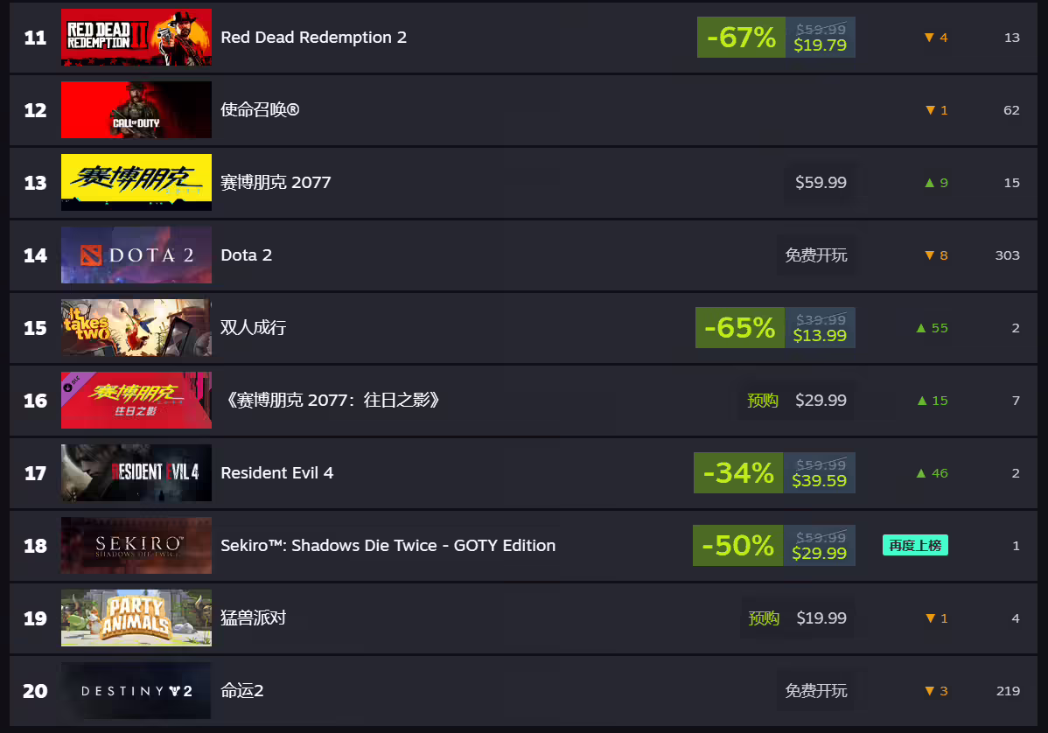The width and height of the screenshot is (1048, 733).
Task: Open the 赛博朋克 2077 往日之影 DLC thumbnail
Action: pos(136,401)
